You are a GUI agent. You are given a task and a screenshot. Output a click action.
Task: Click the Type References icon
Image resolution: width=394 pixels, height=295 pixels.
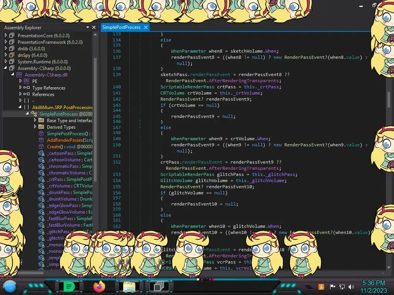pyautogui.click(x=27, y=88)
